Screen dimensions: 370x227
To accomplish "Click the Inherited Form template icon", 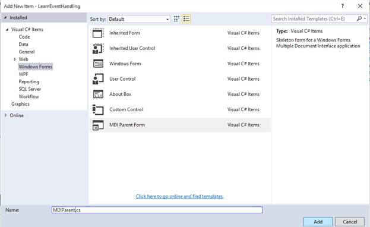I will 98,33.
